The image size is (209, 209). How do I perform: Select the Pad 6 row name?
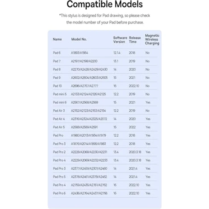57,53
